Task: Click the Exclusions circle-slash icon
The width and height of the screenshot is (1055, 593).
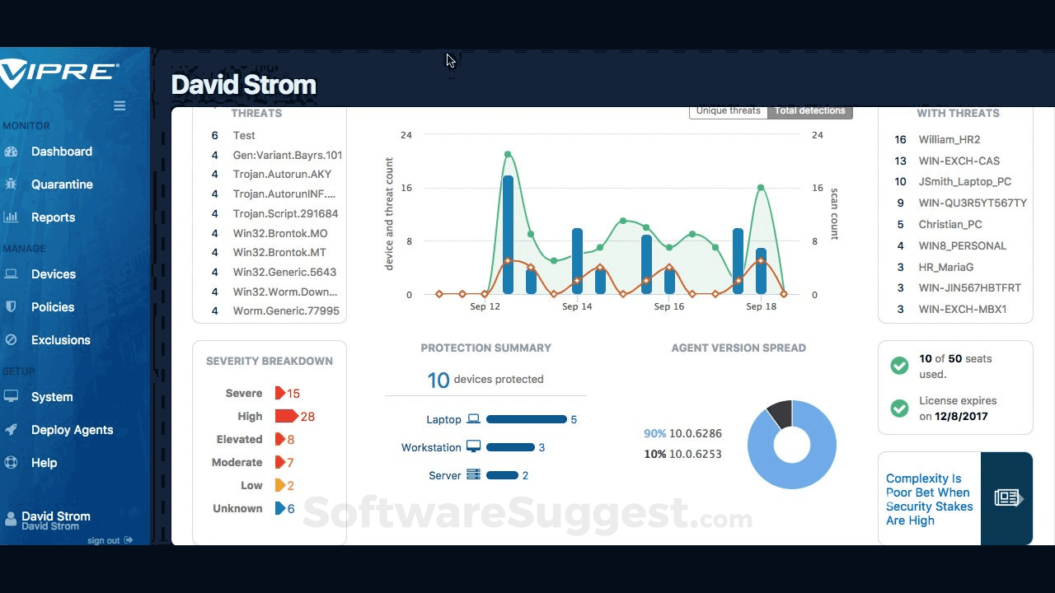Action: coord(11,339)
